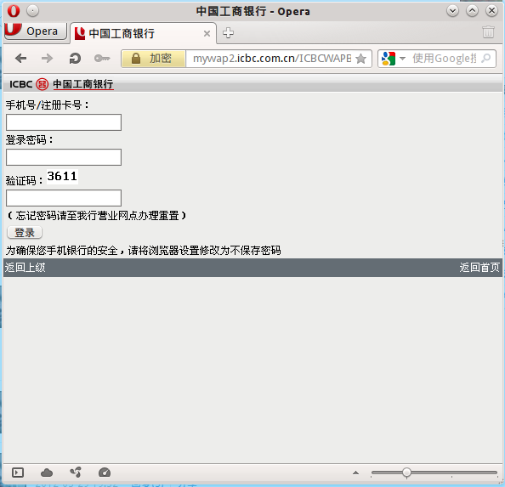
Task: Reload the page
Action: (75, 59)
